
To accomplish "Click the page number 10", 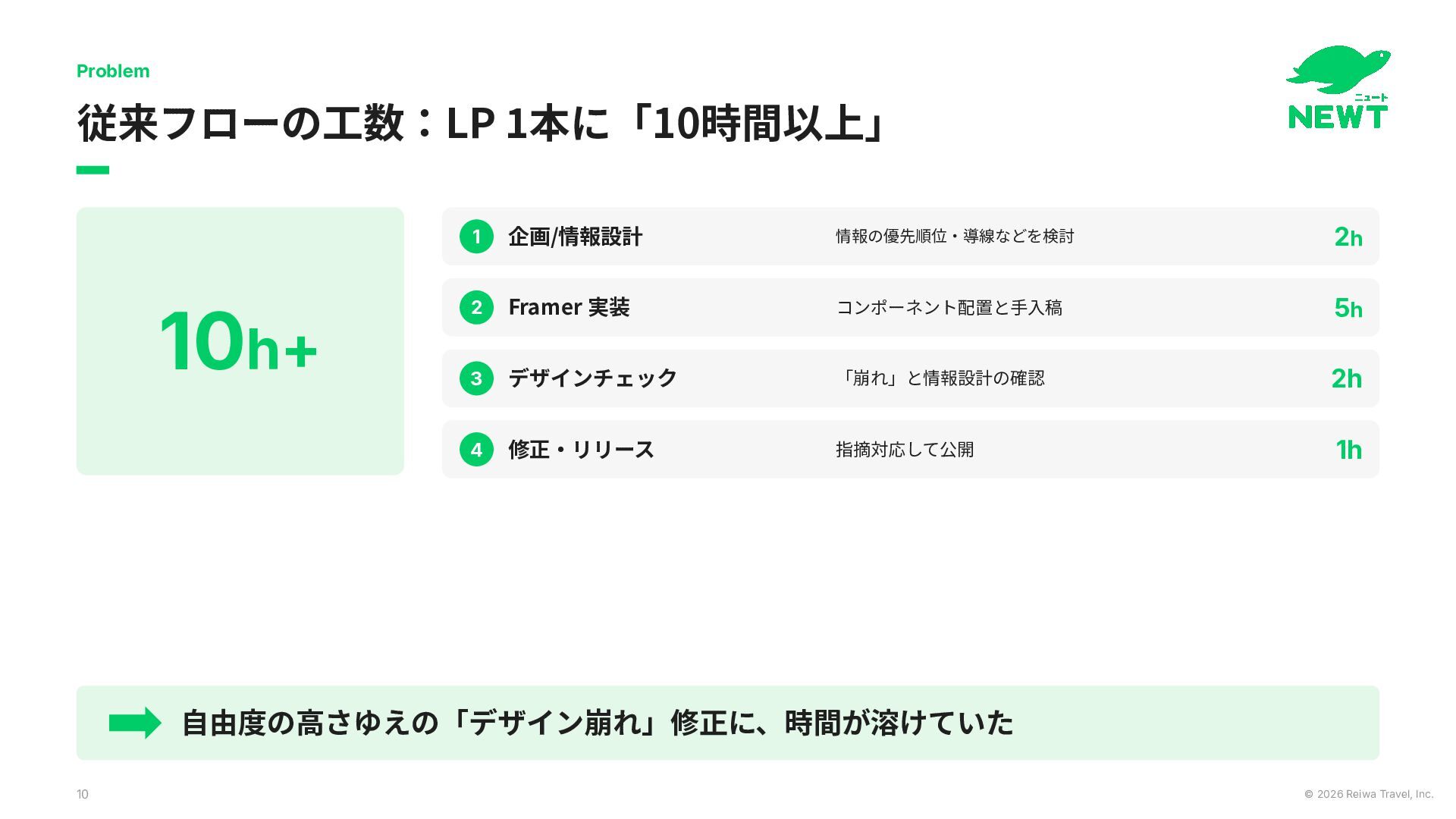I will coord(83,794).
